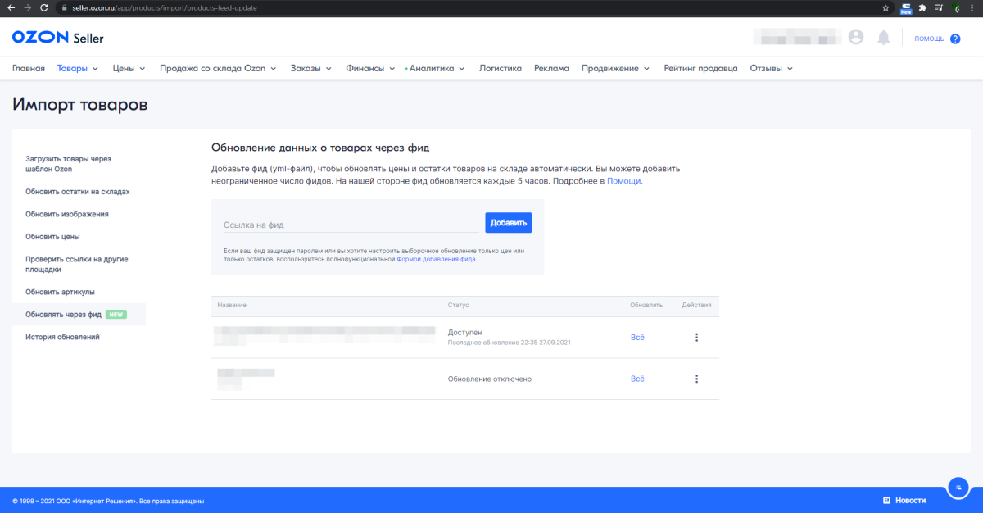Click the user profile avatar icon
983x513 pixels.
[x=856, y=38]
